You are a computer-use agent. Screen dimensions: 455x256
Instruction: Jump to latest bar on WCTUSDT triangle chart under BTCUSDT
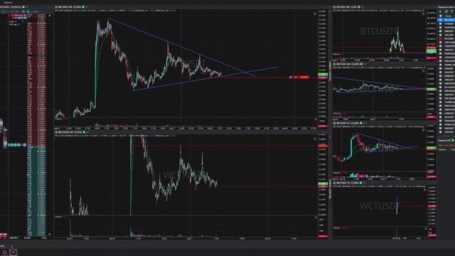423,71
